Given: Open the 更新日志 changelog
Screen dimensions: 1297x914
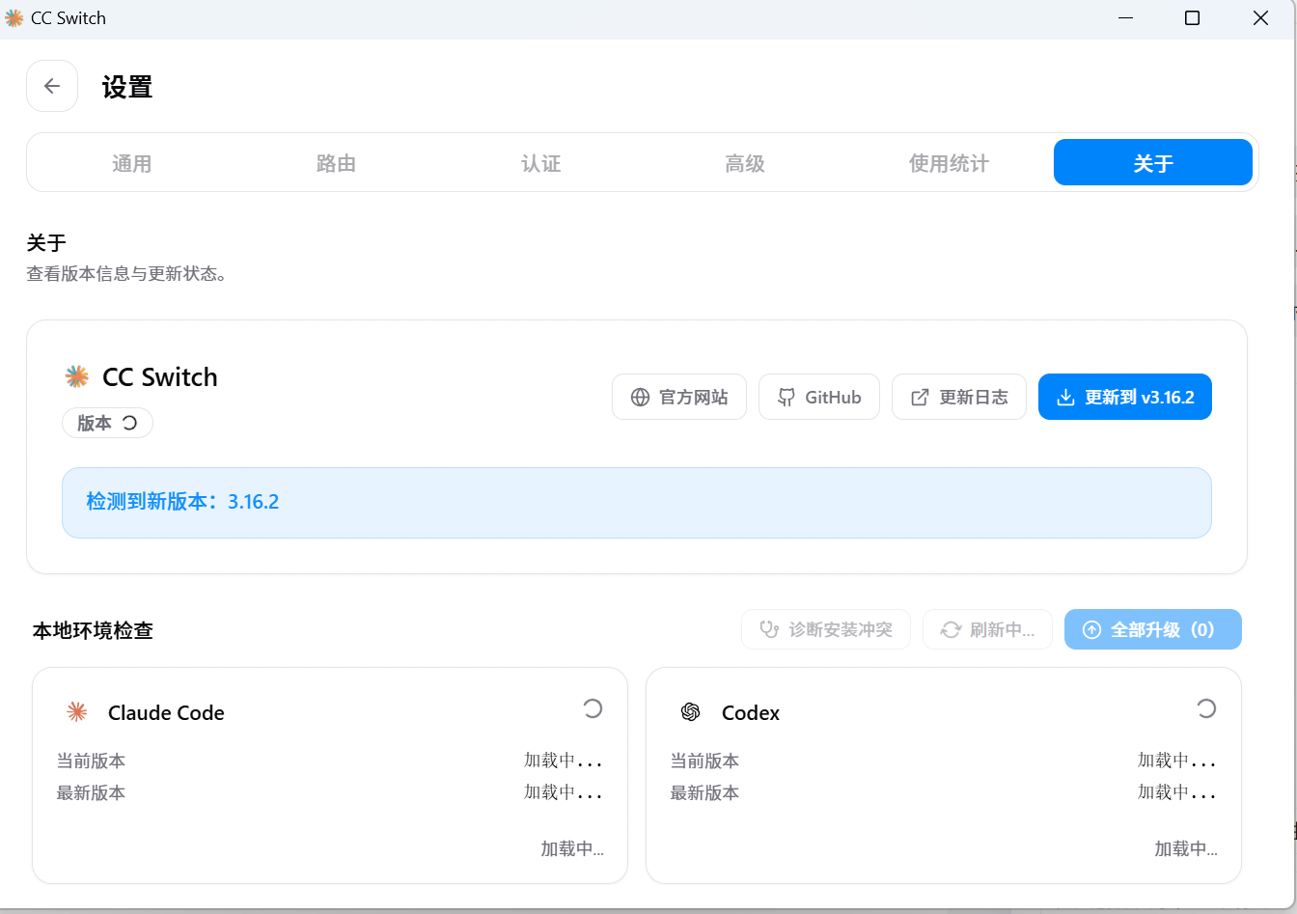Looking at the screenshot, I should pyautogui.click(x=959, y=397).
